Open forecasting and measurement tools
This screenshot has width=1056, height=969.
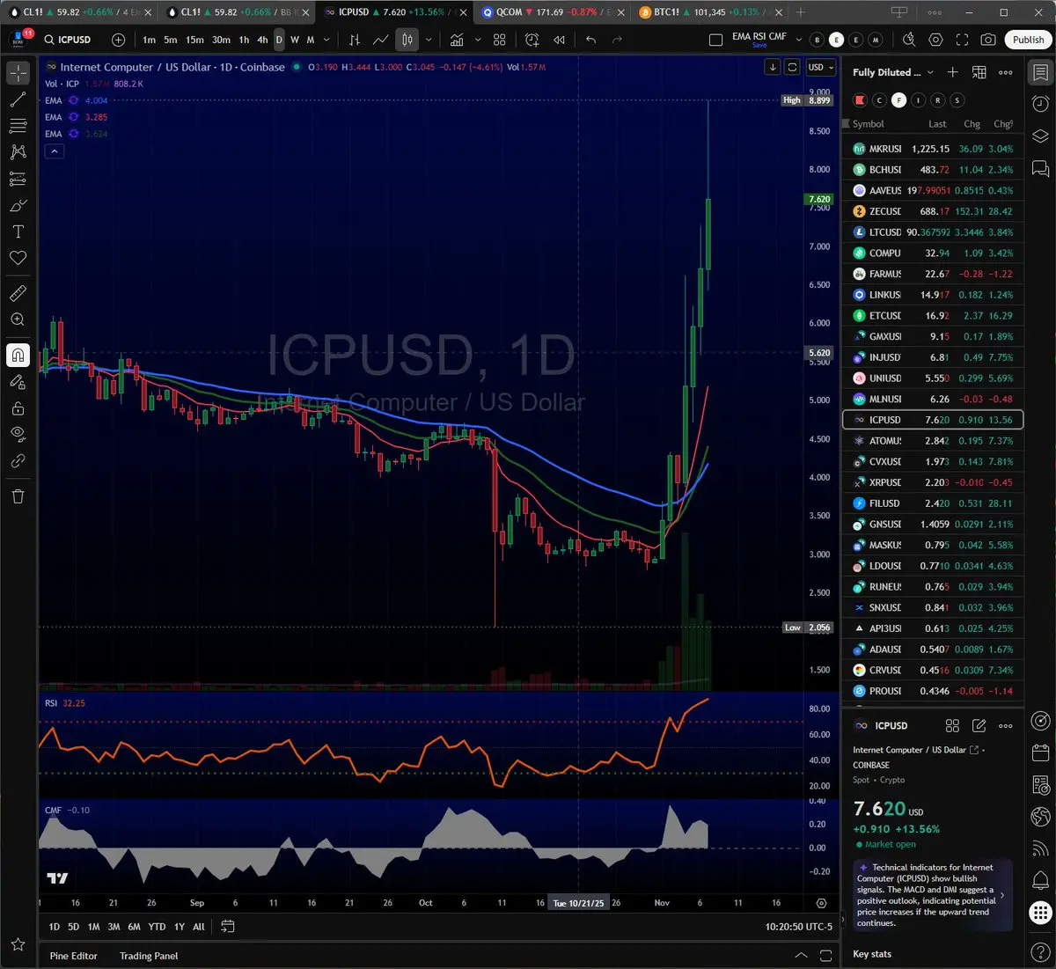coord(18,180)
